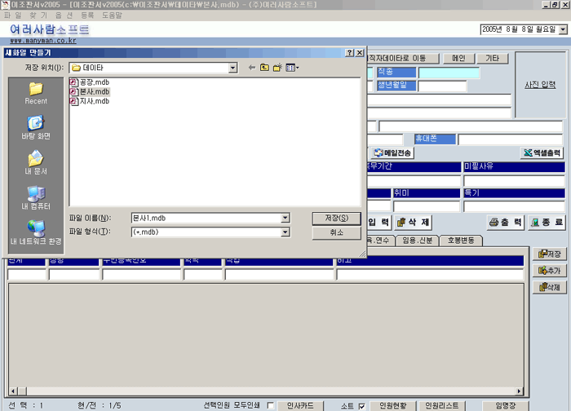
Task: Open the Recent places shortcut
Action: coord(36,93)
